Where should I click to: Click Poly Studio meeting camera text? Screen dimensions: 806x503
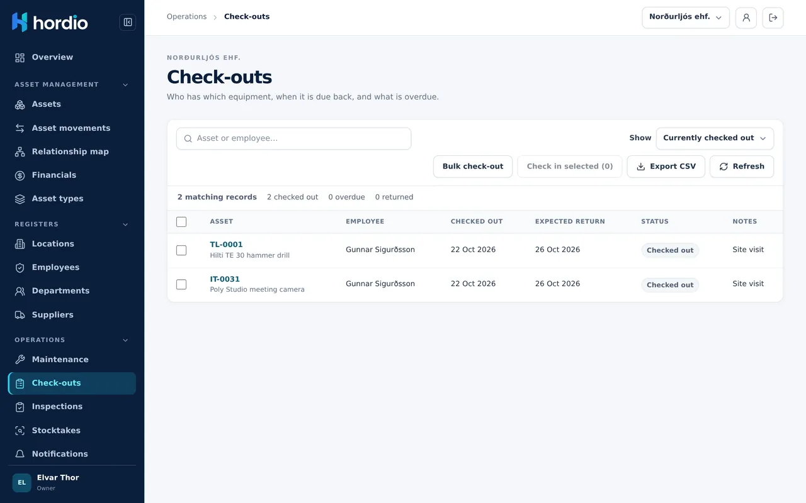(257, 290)
